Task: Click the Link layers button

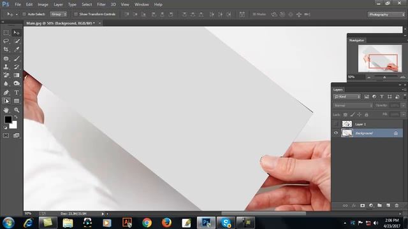Action: 345,205
